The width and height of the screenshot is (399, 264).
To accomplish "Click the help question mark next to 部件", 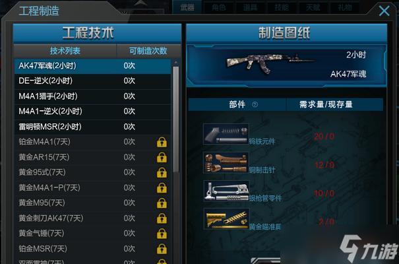I will pos(255,105).
